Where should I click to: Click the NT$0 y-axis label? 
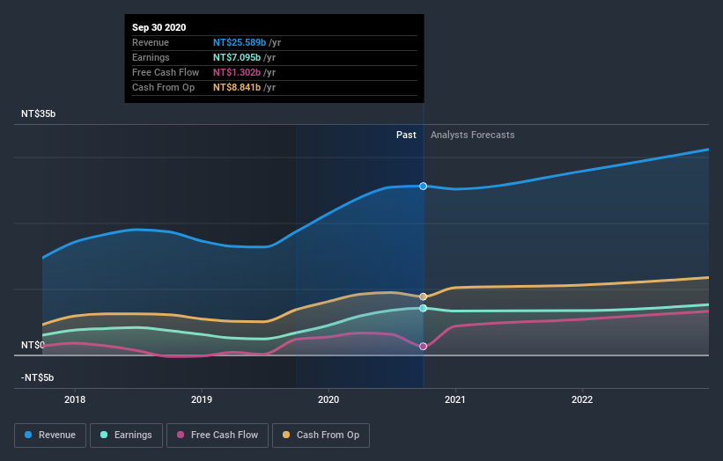click(33, 345)
